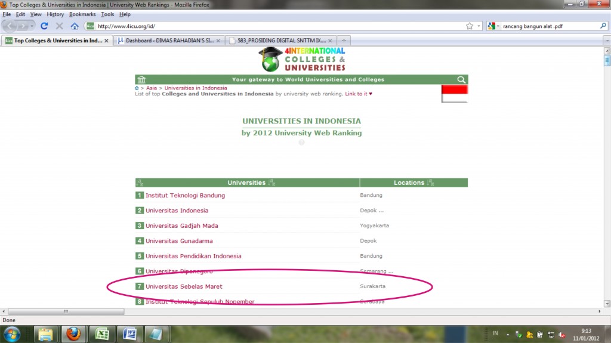Image resolution: width=611 pixels, height=343 pixels.
Task: Close the Top Colleges & Universities tab
Action: [x=106, y=41]
